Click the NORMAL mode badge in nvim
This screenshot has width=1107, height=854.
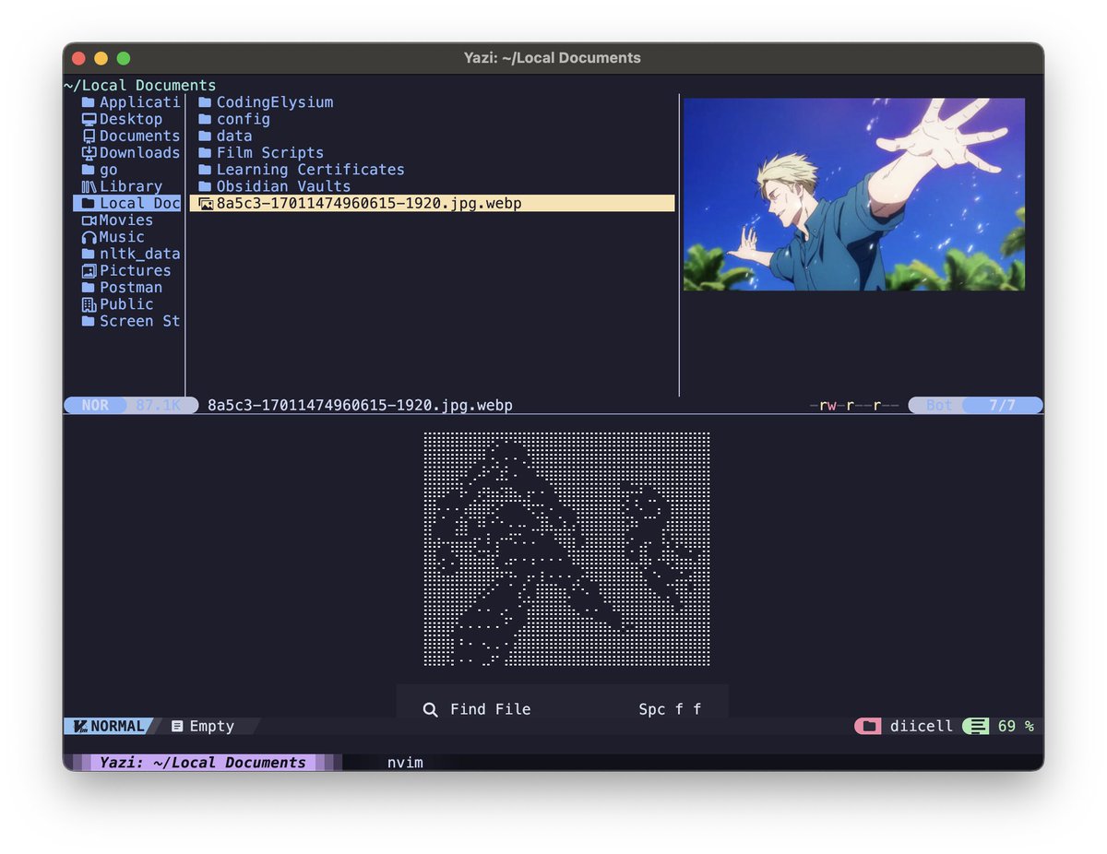111,727
